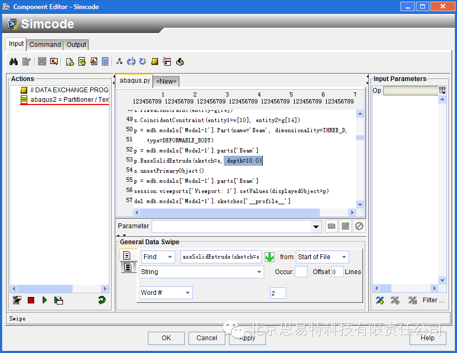Click the grayed prohibit circle parameter icon
The image size is (457, 353).
(x=359, y=226)
